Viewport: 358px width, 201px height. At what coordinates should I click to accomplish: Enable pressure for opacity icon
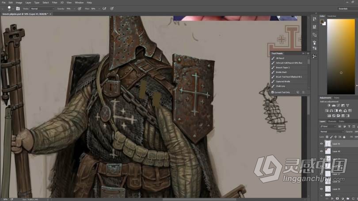(x=80, y=9)
